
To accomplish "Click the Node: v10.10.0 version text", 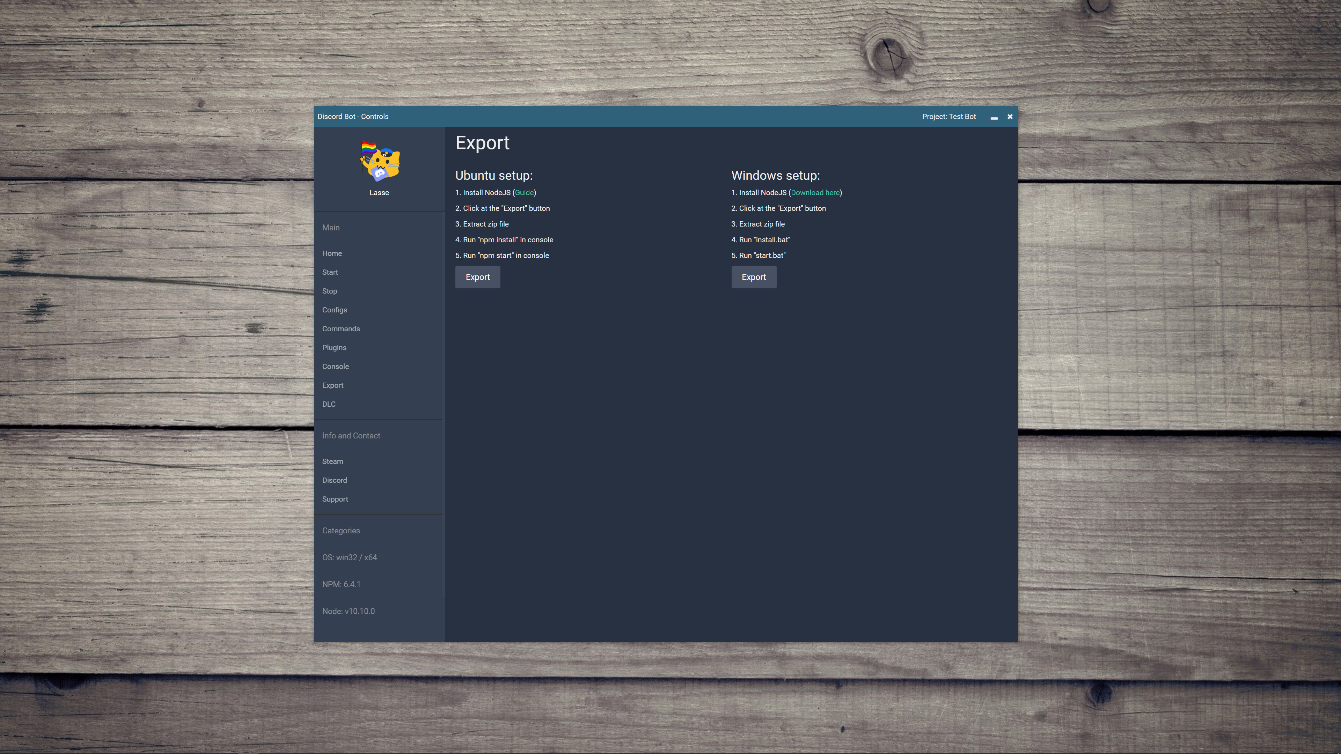I will tap(348, 611).
